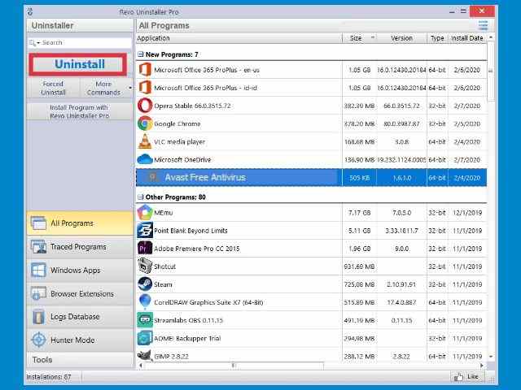This screenshot has width=521, height=390.
Task: Select the Shotcut icon
Action: [145, 266]
